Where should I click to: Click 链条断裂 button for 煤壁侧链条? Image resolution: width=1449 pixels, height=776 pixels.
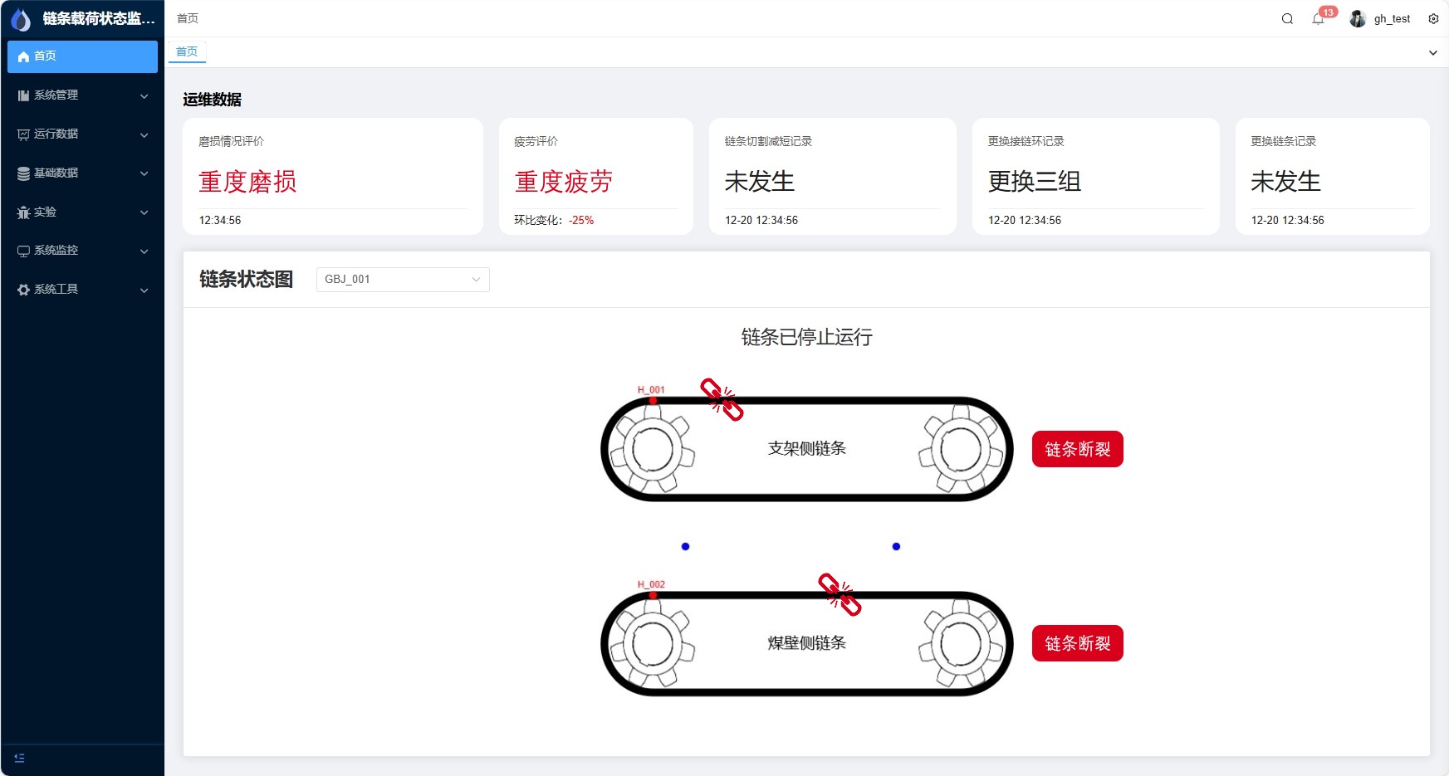coord(1077,643)
